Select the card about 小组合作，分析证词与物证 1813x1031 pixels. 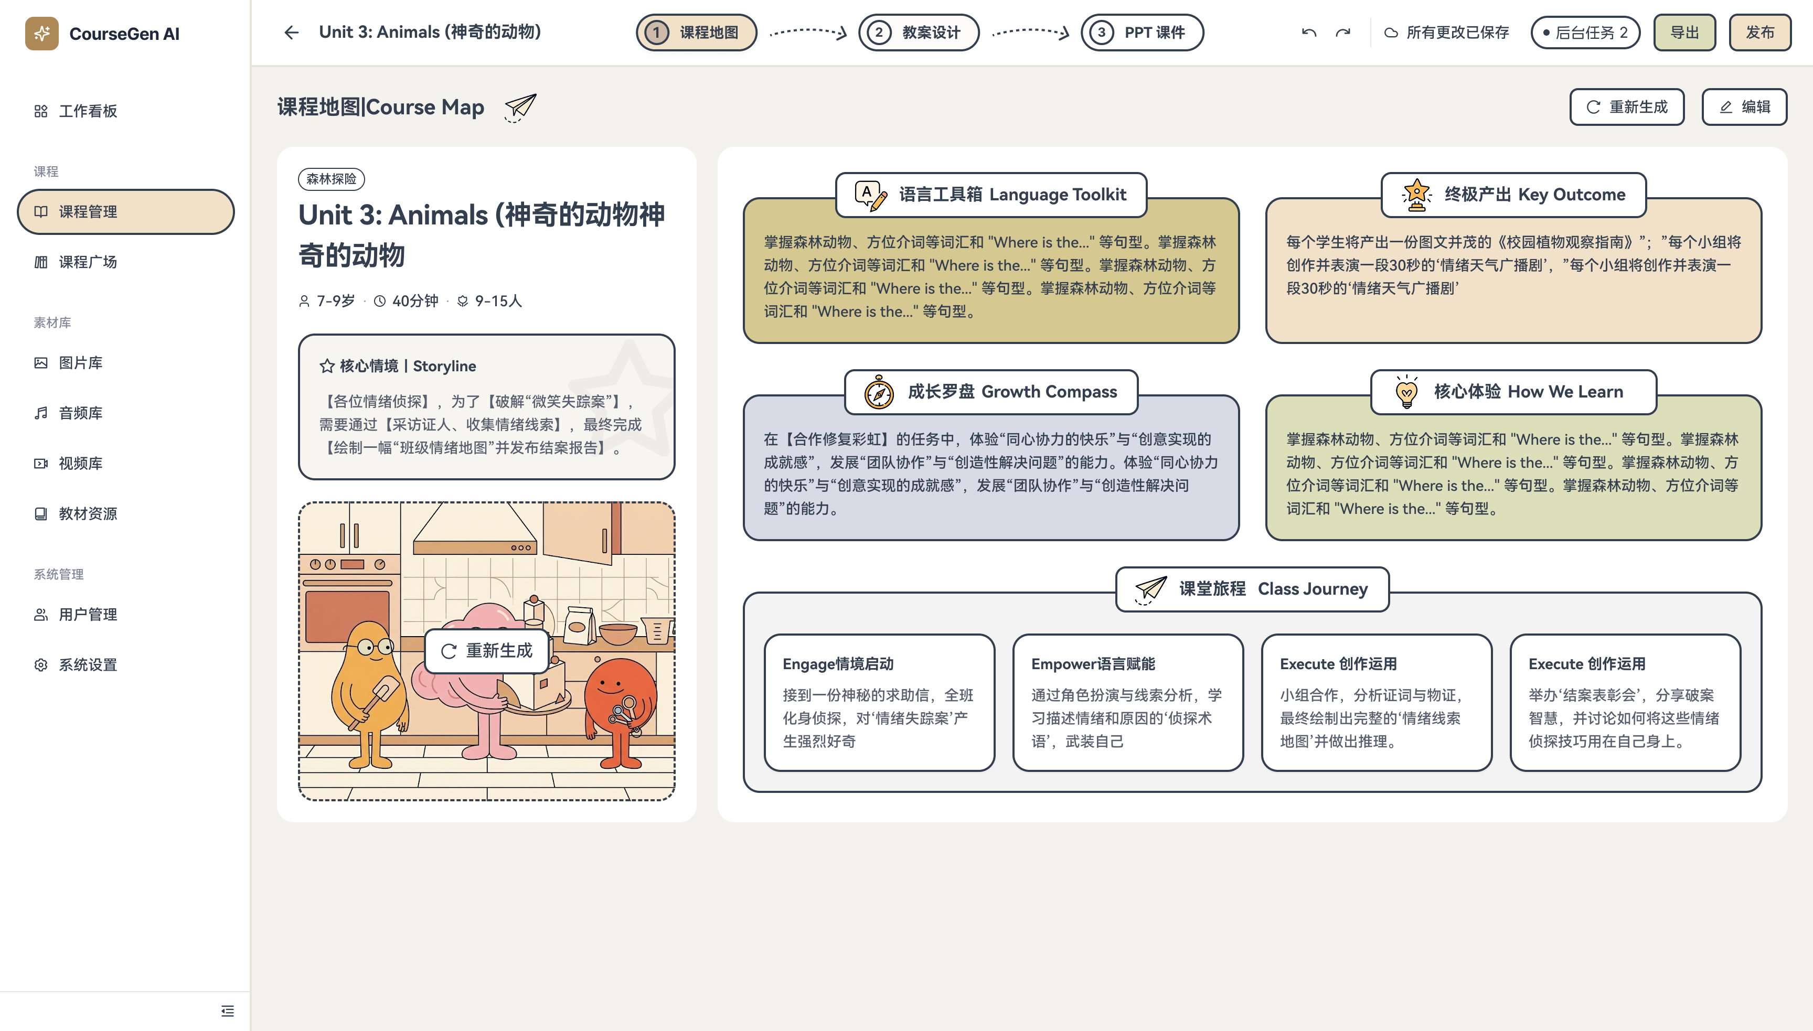click(1377, 702)
